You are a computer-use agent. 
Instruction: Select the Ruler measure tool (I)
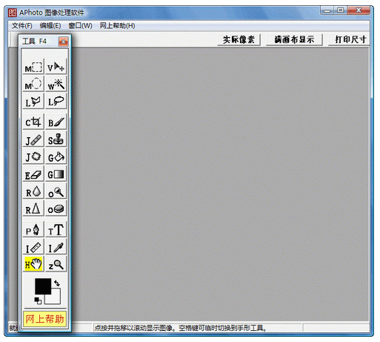(x=33, y=247)
